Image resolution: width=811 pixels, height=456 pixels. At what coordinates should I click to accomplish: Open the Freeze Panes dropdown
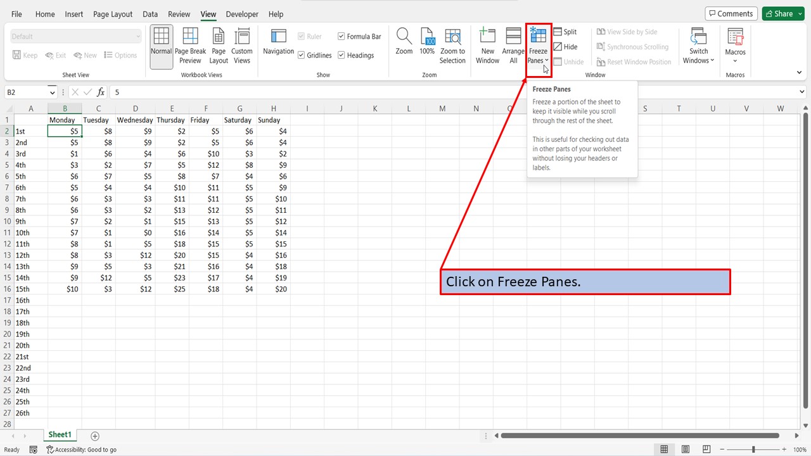537,44
